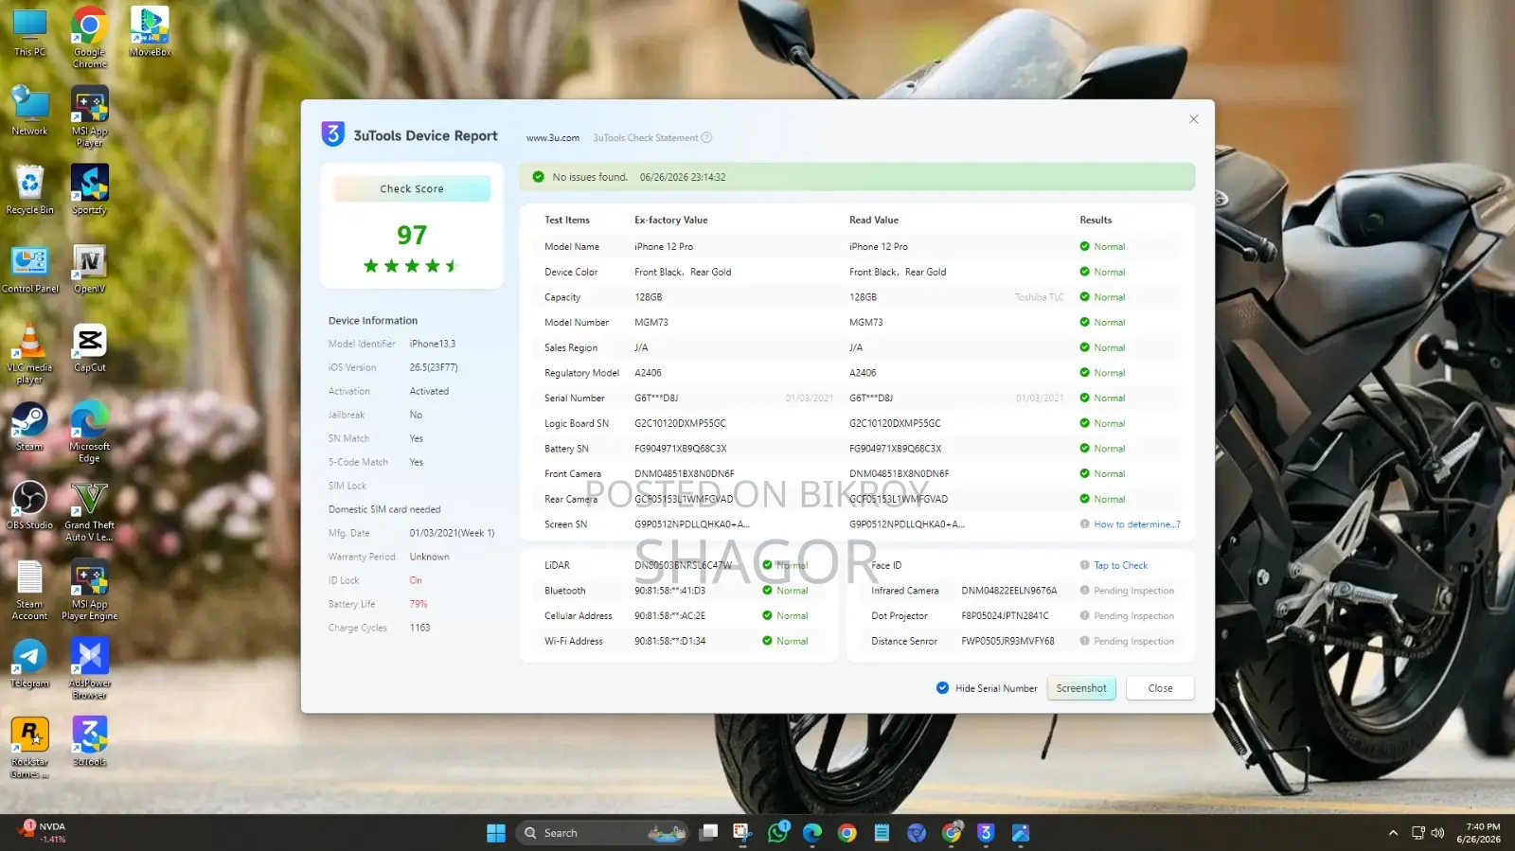The image size is (1515, 851).
Task: Open This PC desktop icon
Action: pos(29,34)
